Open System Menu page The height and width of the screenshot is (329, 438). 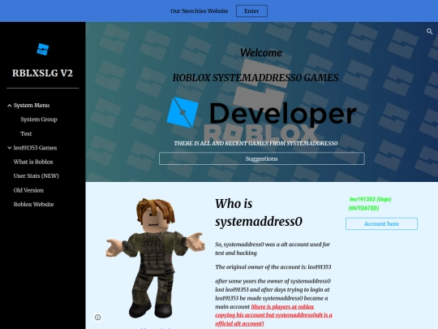point(32,105)
